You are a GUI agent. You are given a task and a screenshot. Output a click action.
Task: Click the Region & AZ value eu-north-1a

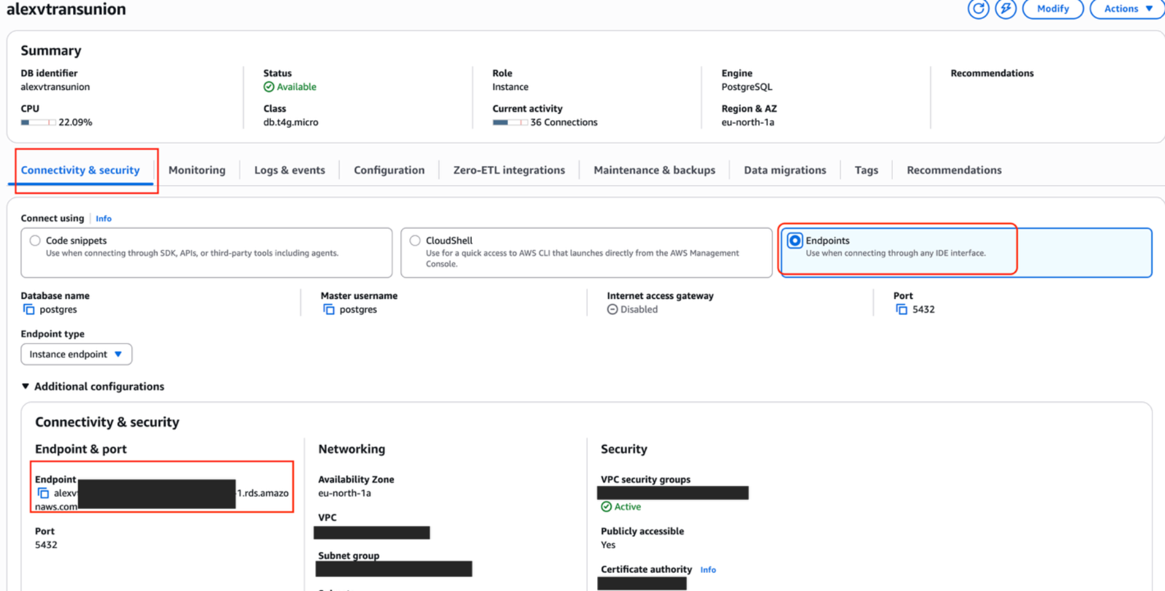747,122
